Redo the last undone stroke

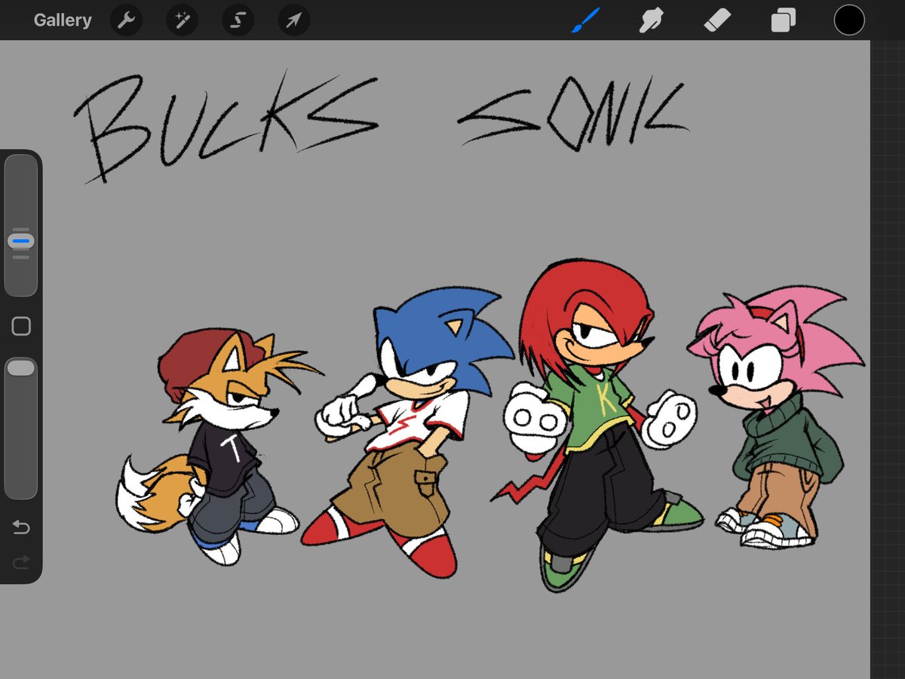click(x=21, y=561)
